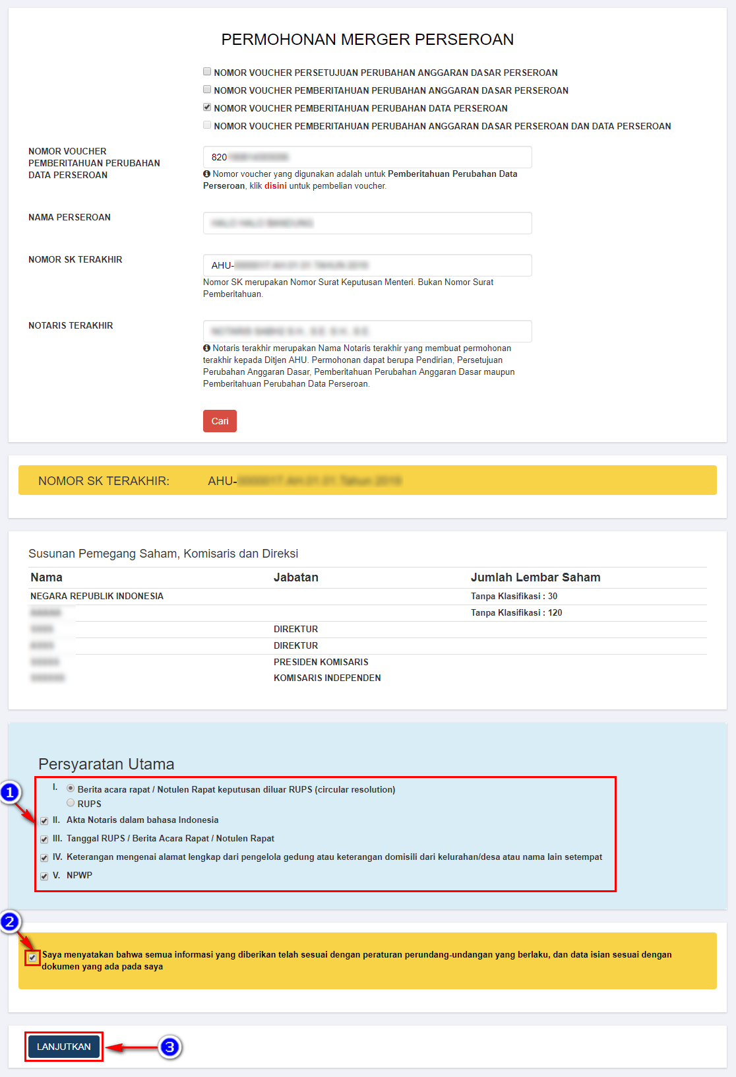Toggle Akta Notaris dalam bahasa Indonesia checkbox

pos(44,821)
